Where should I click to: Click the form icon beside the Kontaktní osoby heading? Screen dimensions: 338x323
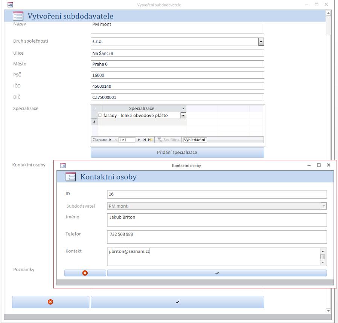pos(70,177)
